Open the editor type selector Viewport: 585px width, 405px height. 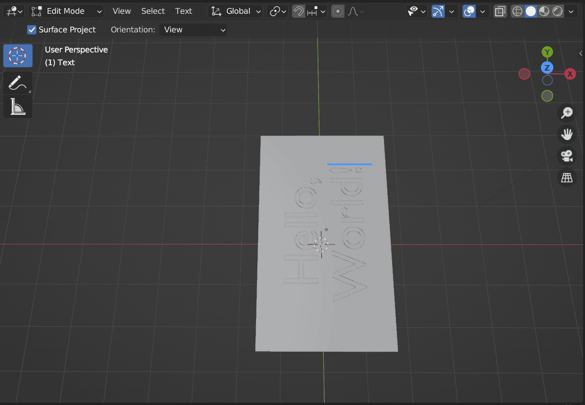click(x=13, y=11)
